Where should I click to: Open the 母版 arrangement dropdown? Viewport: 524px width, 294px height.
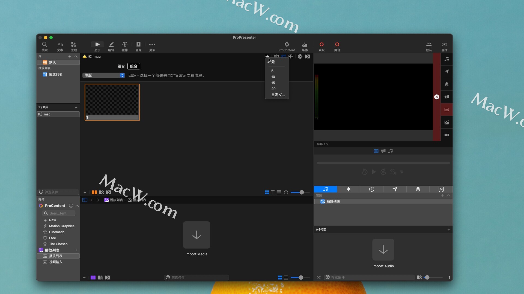coord(104,75)
